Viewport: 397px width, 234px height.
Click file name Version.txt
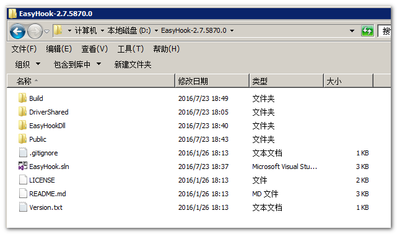click(x=46, y=208)
